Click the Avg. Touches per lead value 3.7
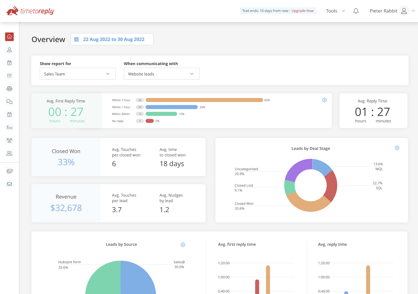This screenshot has width=418, height=294. (x=117, y=210)
